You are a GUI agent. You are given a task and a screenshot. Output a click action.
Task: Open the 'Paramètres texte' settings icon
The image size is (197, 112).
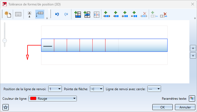[x=192, y=98]
